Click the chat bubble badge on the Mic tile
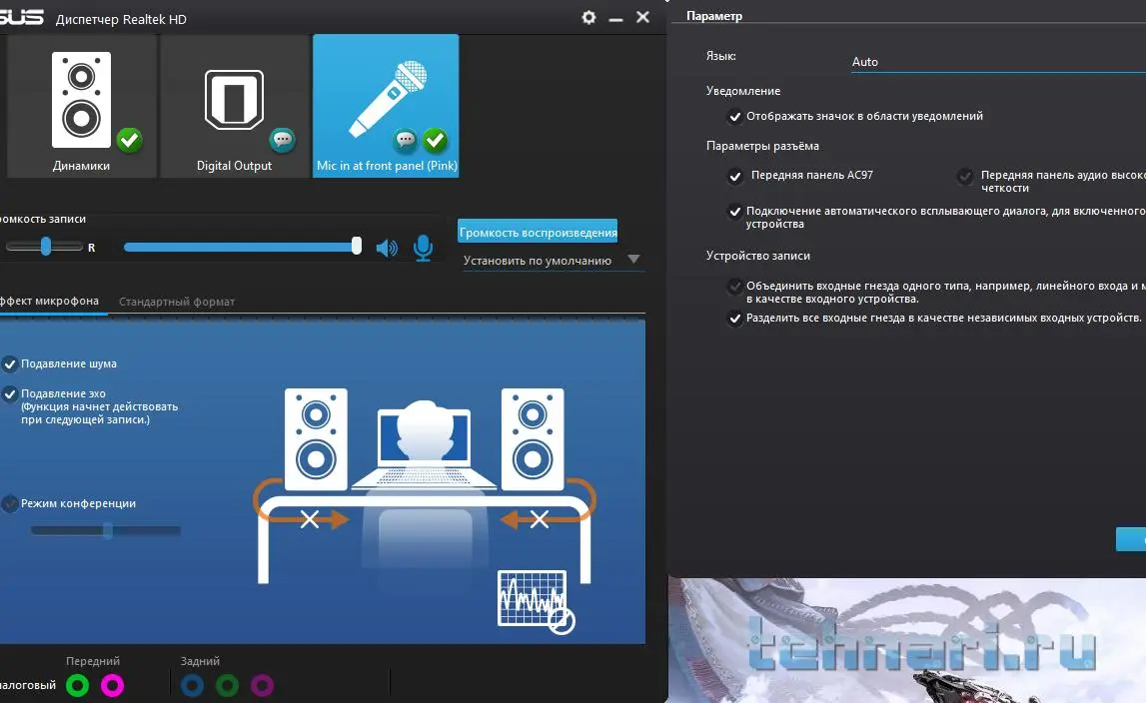 [406, 140]
